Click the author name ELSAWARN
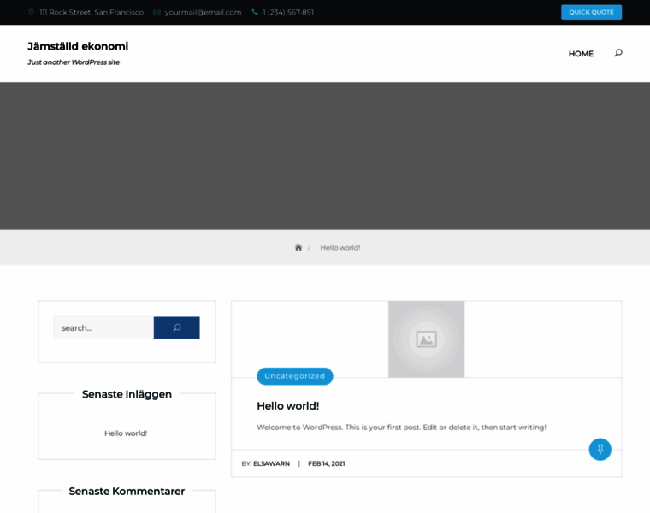The image size is (650, 513). tap(271, 463)
